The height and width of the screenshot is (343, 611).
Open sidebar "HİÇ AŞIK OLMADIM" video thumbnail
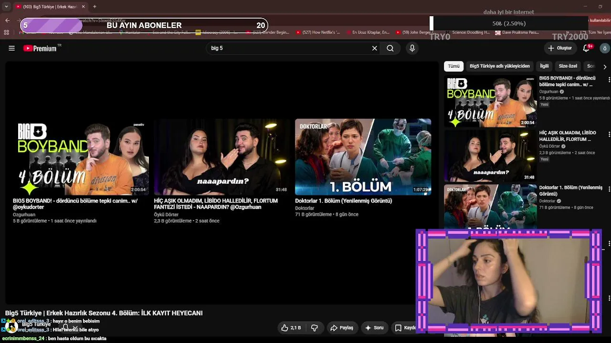(x=490, y=156)
